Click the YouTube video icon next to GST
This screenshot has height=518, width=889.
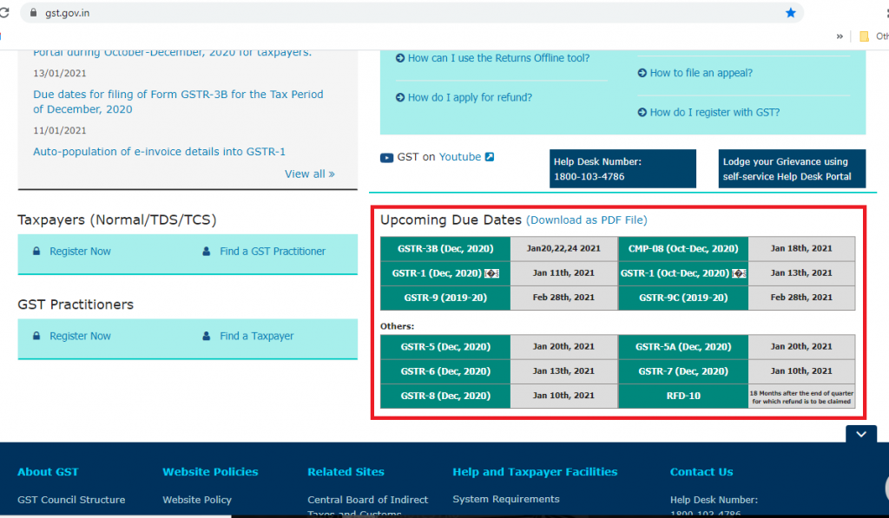pyautogui.click(x=387, y=158)
